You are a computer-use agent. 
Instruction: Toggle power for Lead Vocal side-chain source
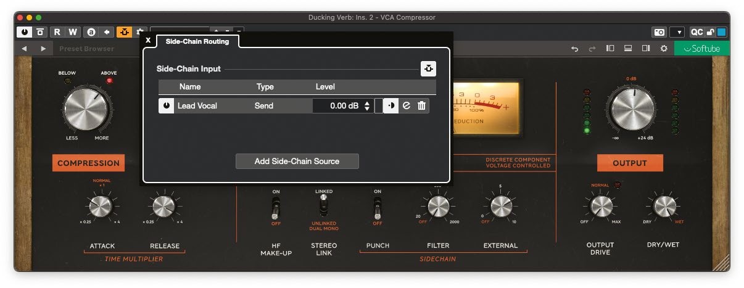pyautogui.click(x=167, y=106)
